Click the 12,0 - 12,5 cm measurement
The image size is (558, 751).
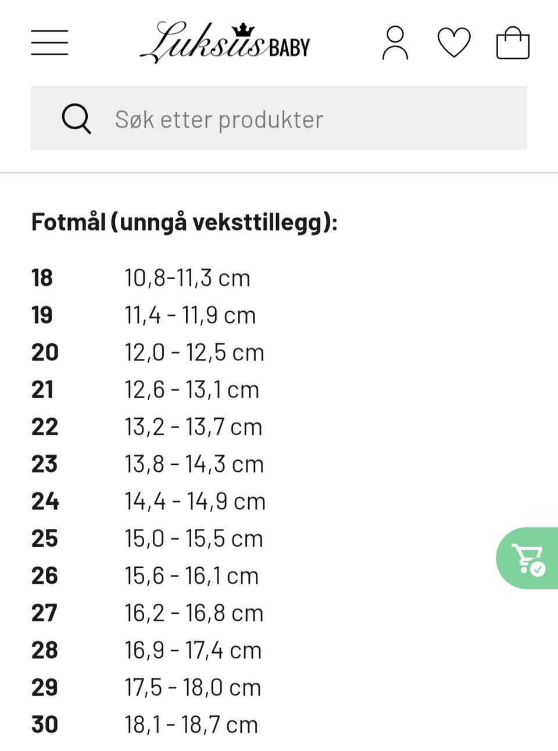point(194,353)
